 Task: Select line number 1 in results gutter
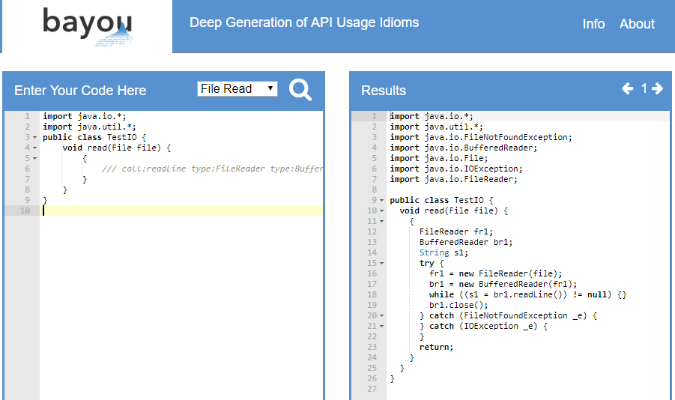pos(374,116)
